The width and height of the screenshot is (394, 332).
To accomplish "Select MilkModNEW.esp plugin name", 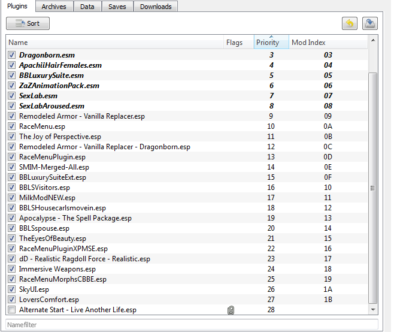I will [47, 198].
